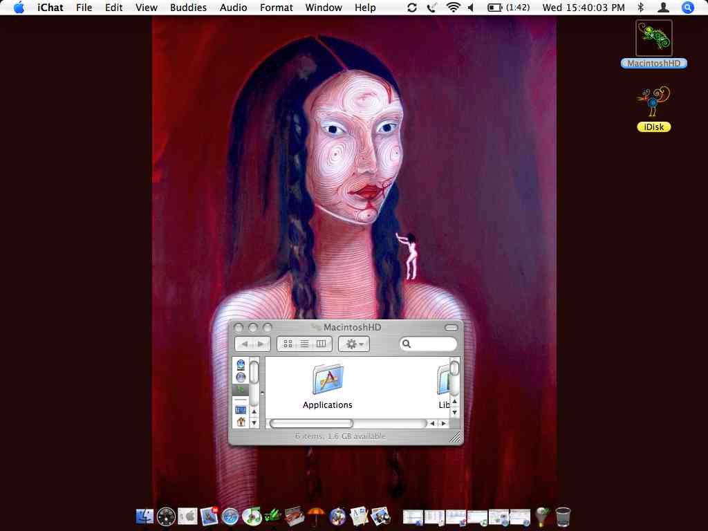
Task: Toggle the Finder toolbar with pill button
Action: click(451, 327)
